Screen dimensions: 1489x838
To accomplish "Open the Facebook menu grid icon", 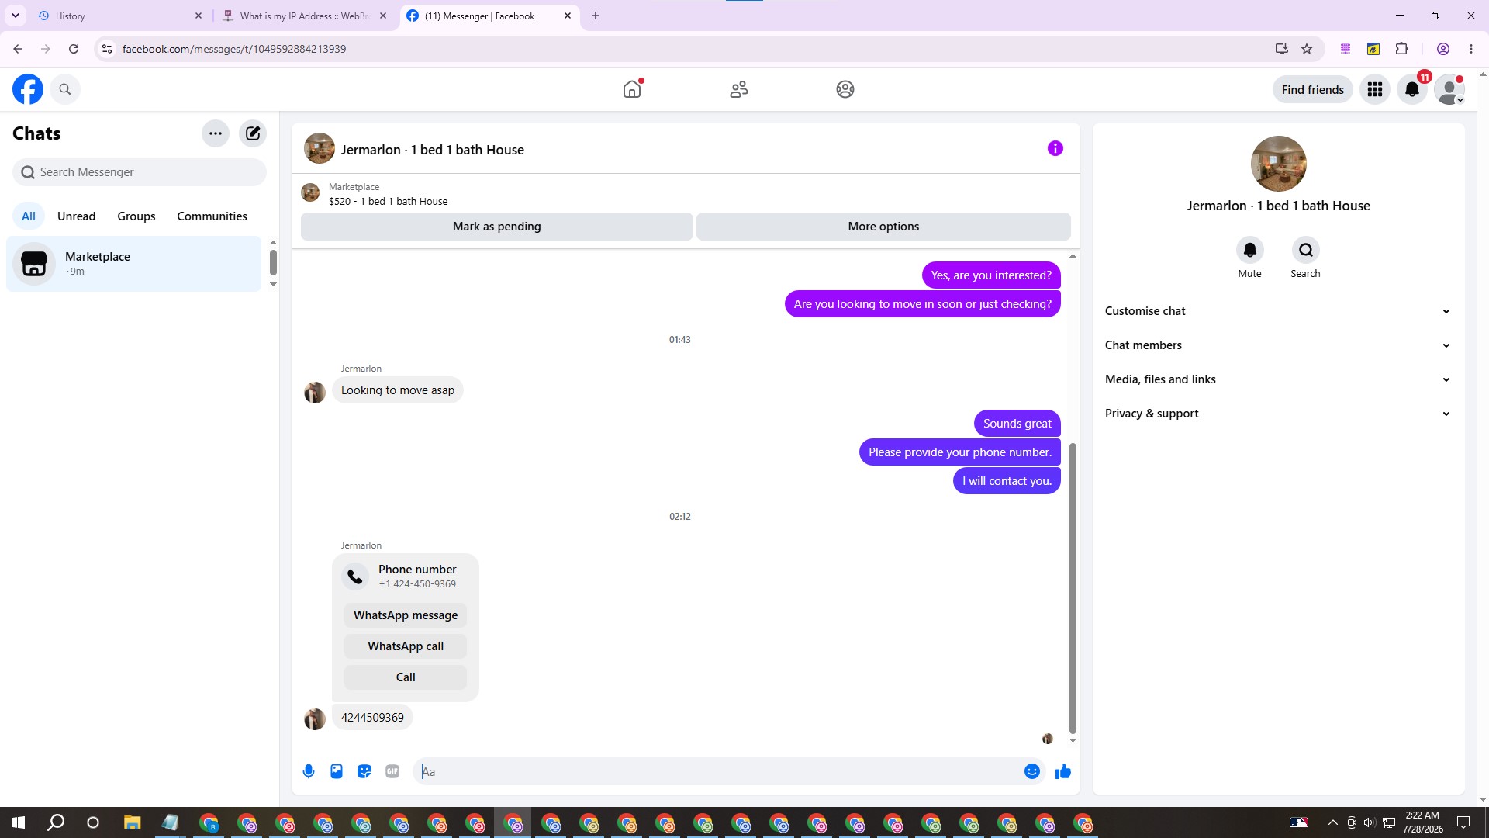I will pos(1375,89).
